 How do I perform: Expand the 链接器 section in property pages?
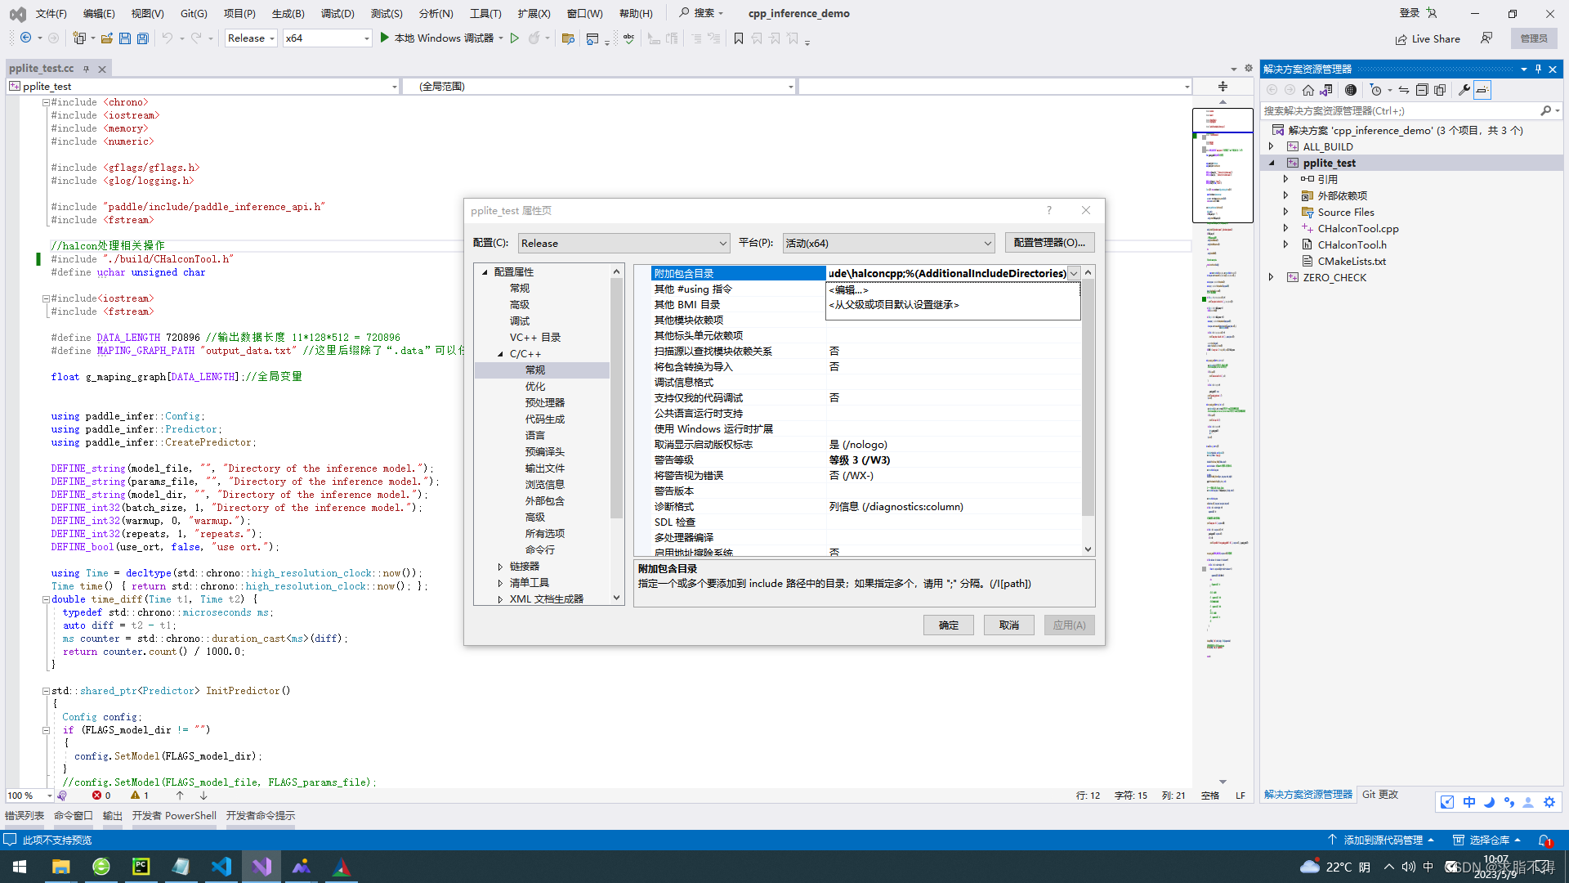click(x=501, y=566)
